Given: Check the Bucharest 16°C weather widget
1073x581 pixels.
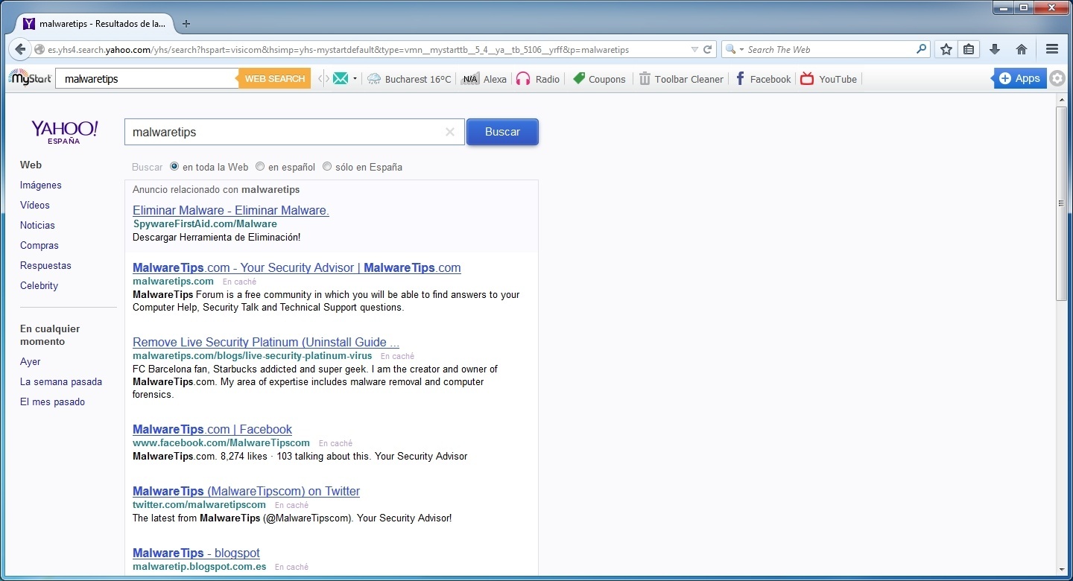Looking at the screenshot, I should pyautogui.click(x=409, y=79).
